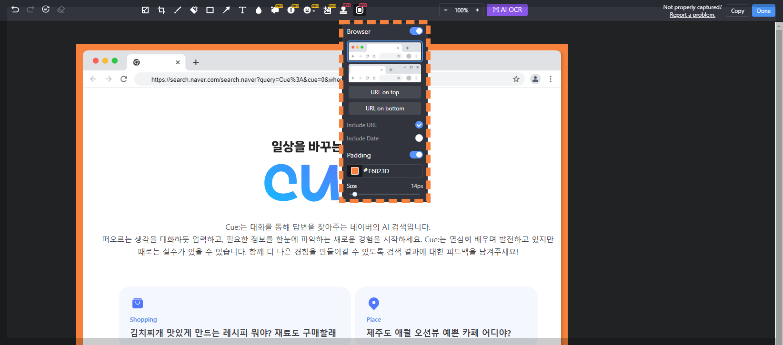783x345 pixels.
Task: Choose the macOS-style browser frame thumbnail
Action: coord(385,51)
